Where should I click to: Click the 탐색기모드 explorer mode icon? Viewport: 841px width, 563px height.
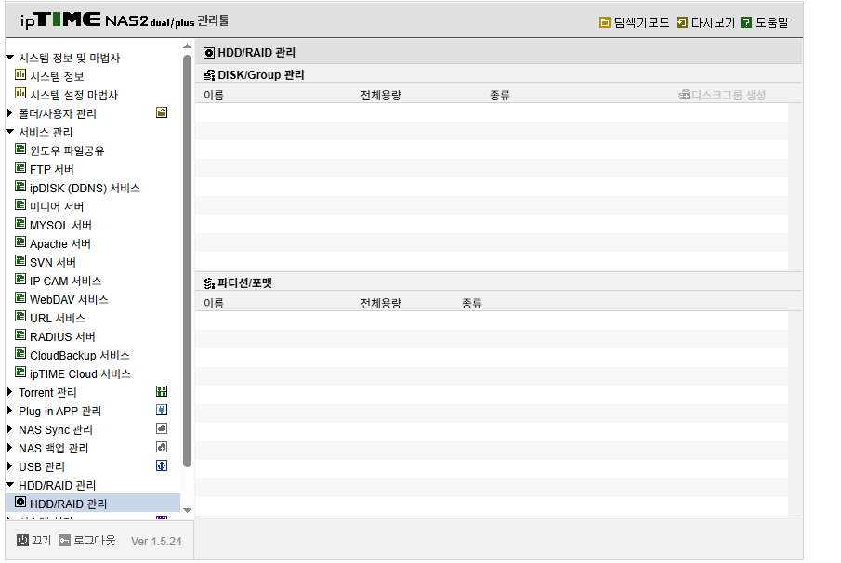(x=604, y=22)
